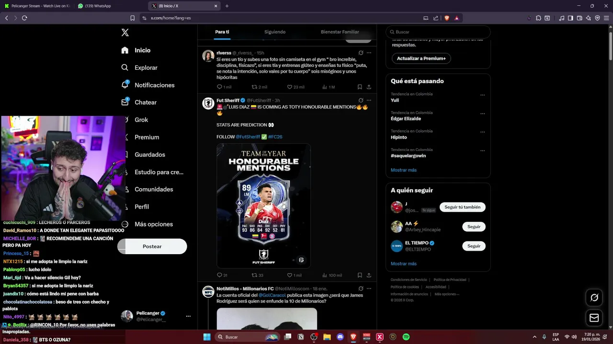Open options for Yuli trend
Image resolution: width=613 pixels, height=344 pixels.
click(483, 95)
